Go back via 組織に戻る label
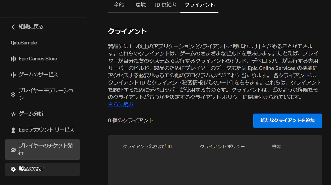This screenshot has height=185, width=331. click(x=31, y=27)
